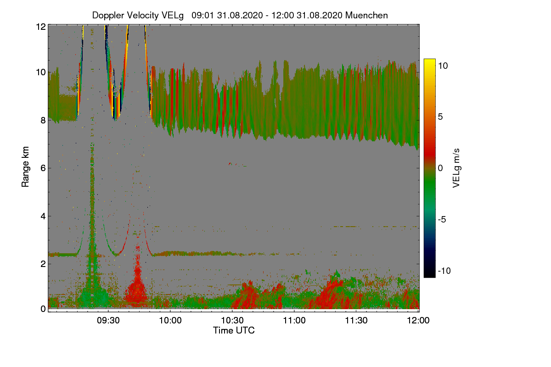
Task: Click the 11:30 time tick label
Action: (x=356, y=321)
